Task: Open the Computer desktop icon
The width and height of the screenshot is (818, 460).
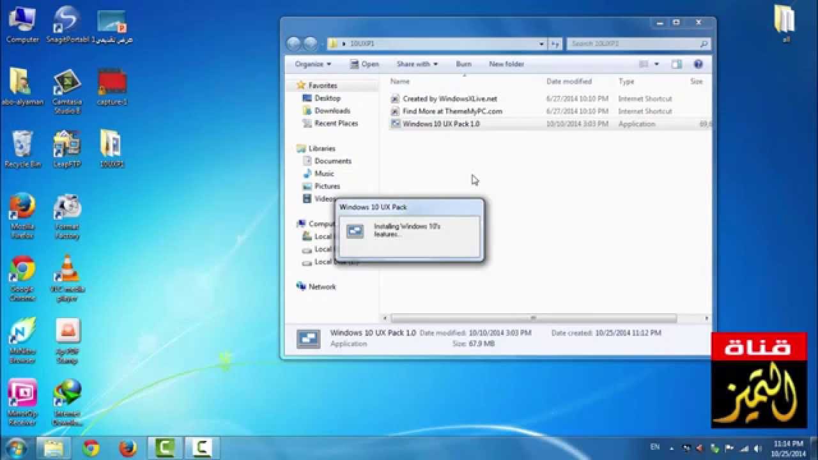Action: point(22,24)
